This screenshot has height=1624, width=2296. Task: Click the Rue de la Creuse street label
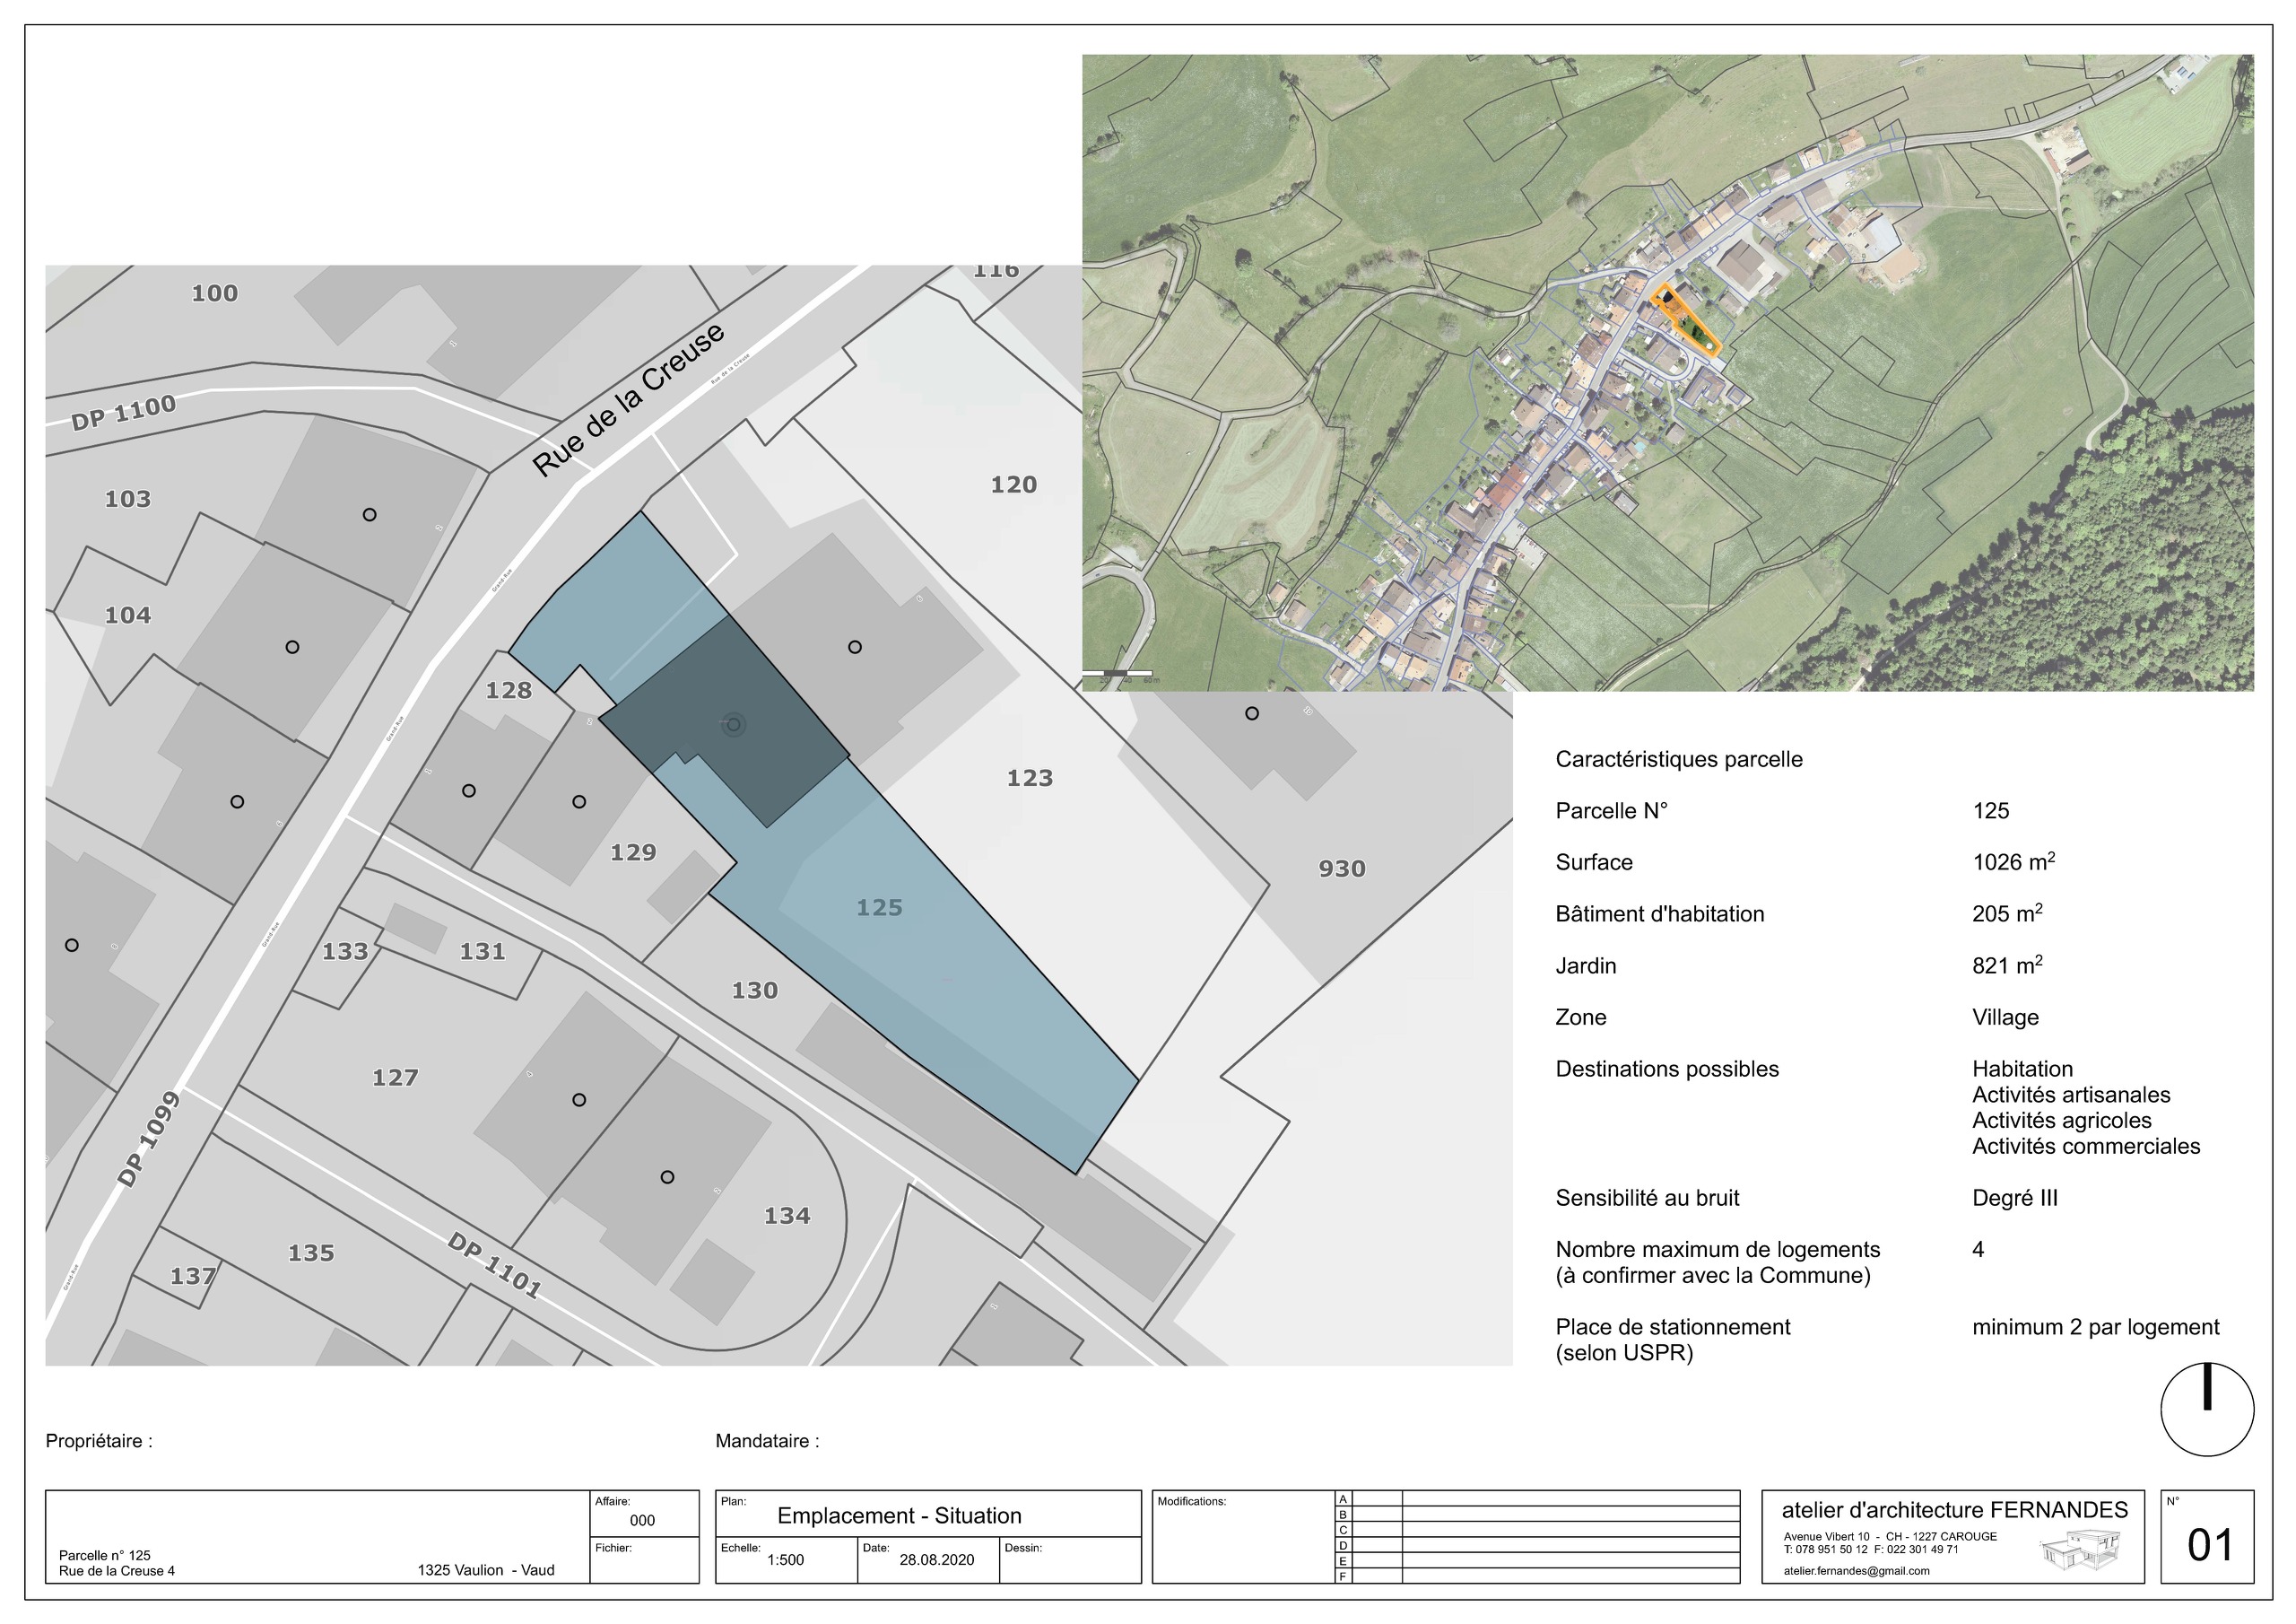pyautogui.click(x=627, y=400)
